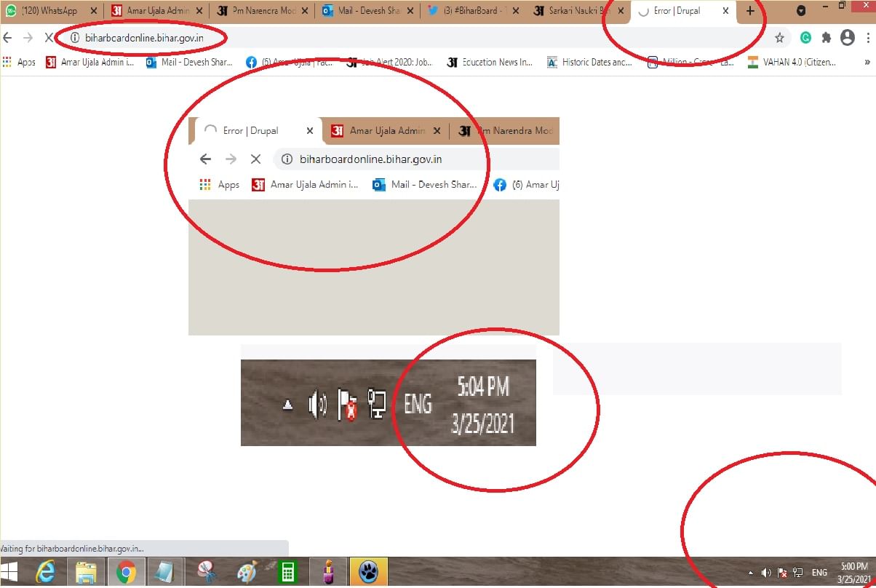This screenshot has height=588, width=876.
Task: Open the Grammarly extension icon
Action: pyautogui.click(x=805, y=38)
